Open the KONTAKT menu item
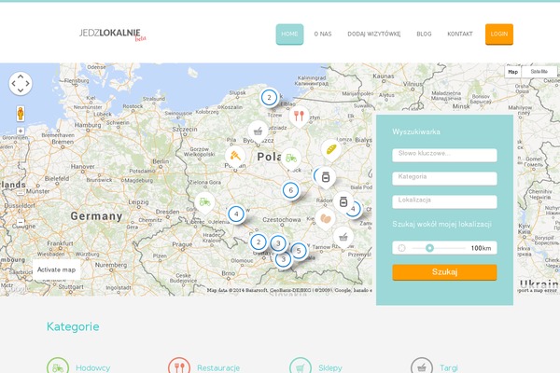Viewport: 560px width, 373px height. click(460, 34)
